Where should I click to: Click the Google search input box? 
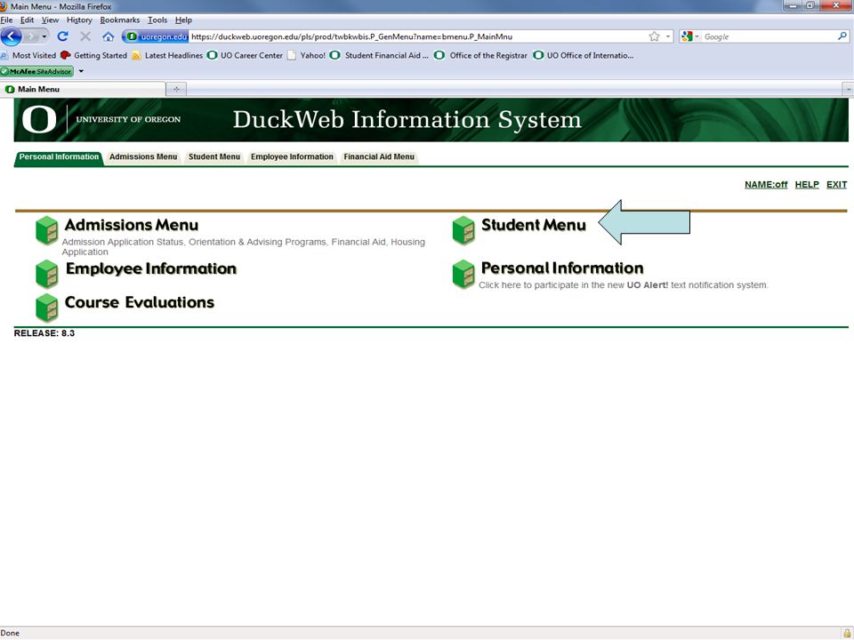click(769, 36)
